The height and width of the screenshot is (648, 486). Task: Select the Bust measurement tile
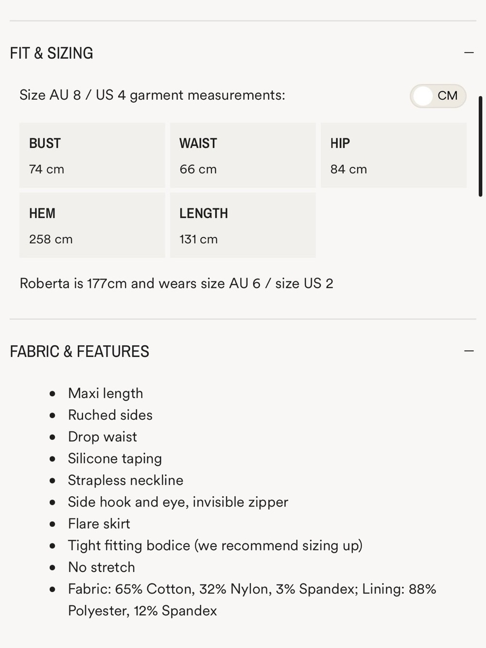[x=92, y=155]
